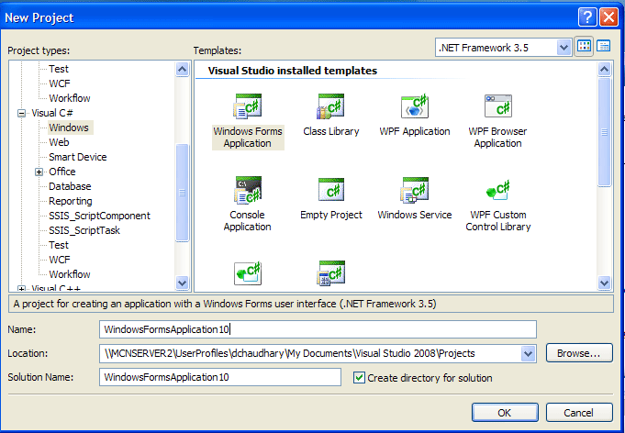Switch templates to small icons view
The height and width of the screenshot is (433, 625).
604,46
